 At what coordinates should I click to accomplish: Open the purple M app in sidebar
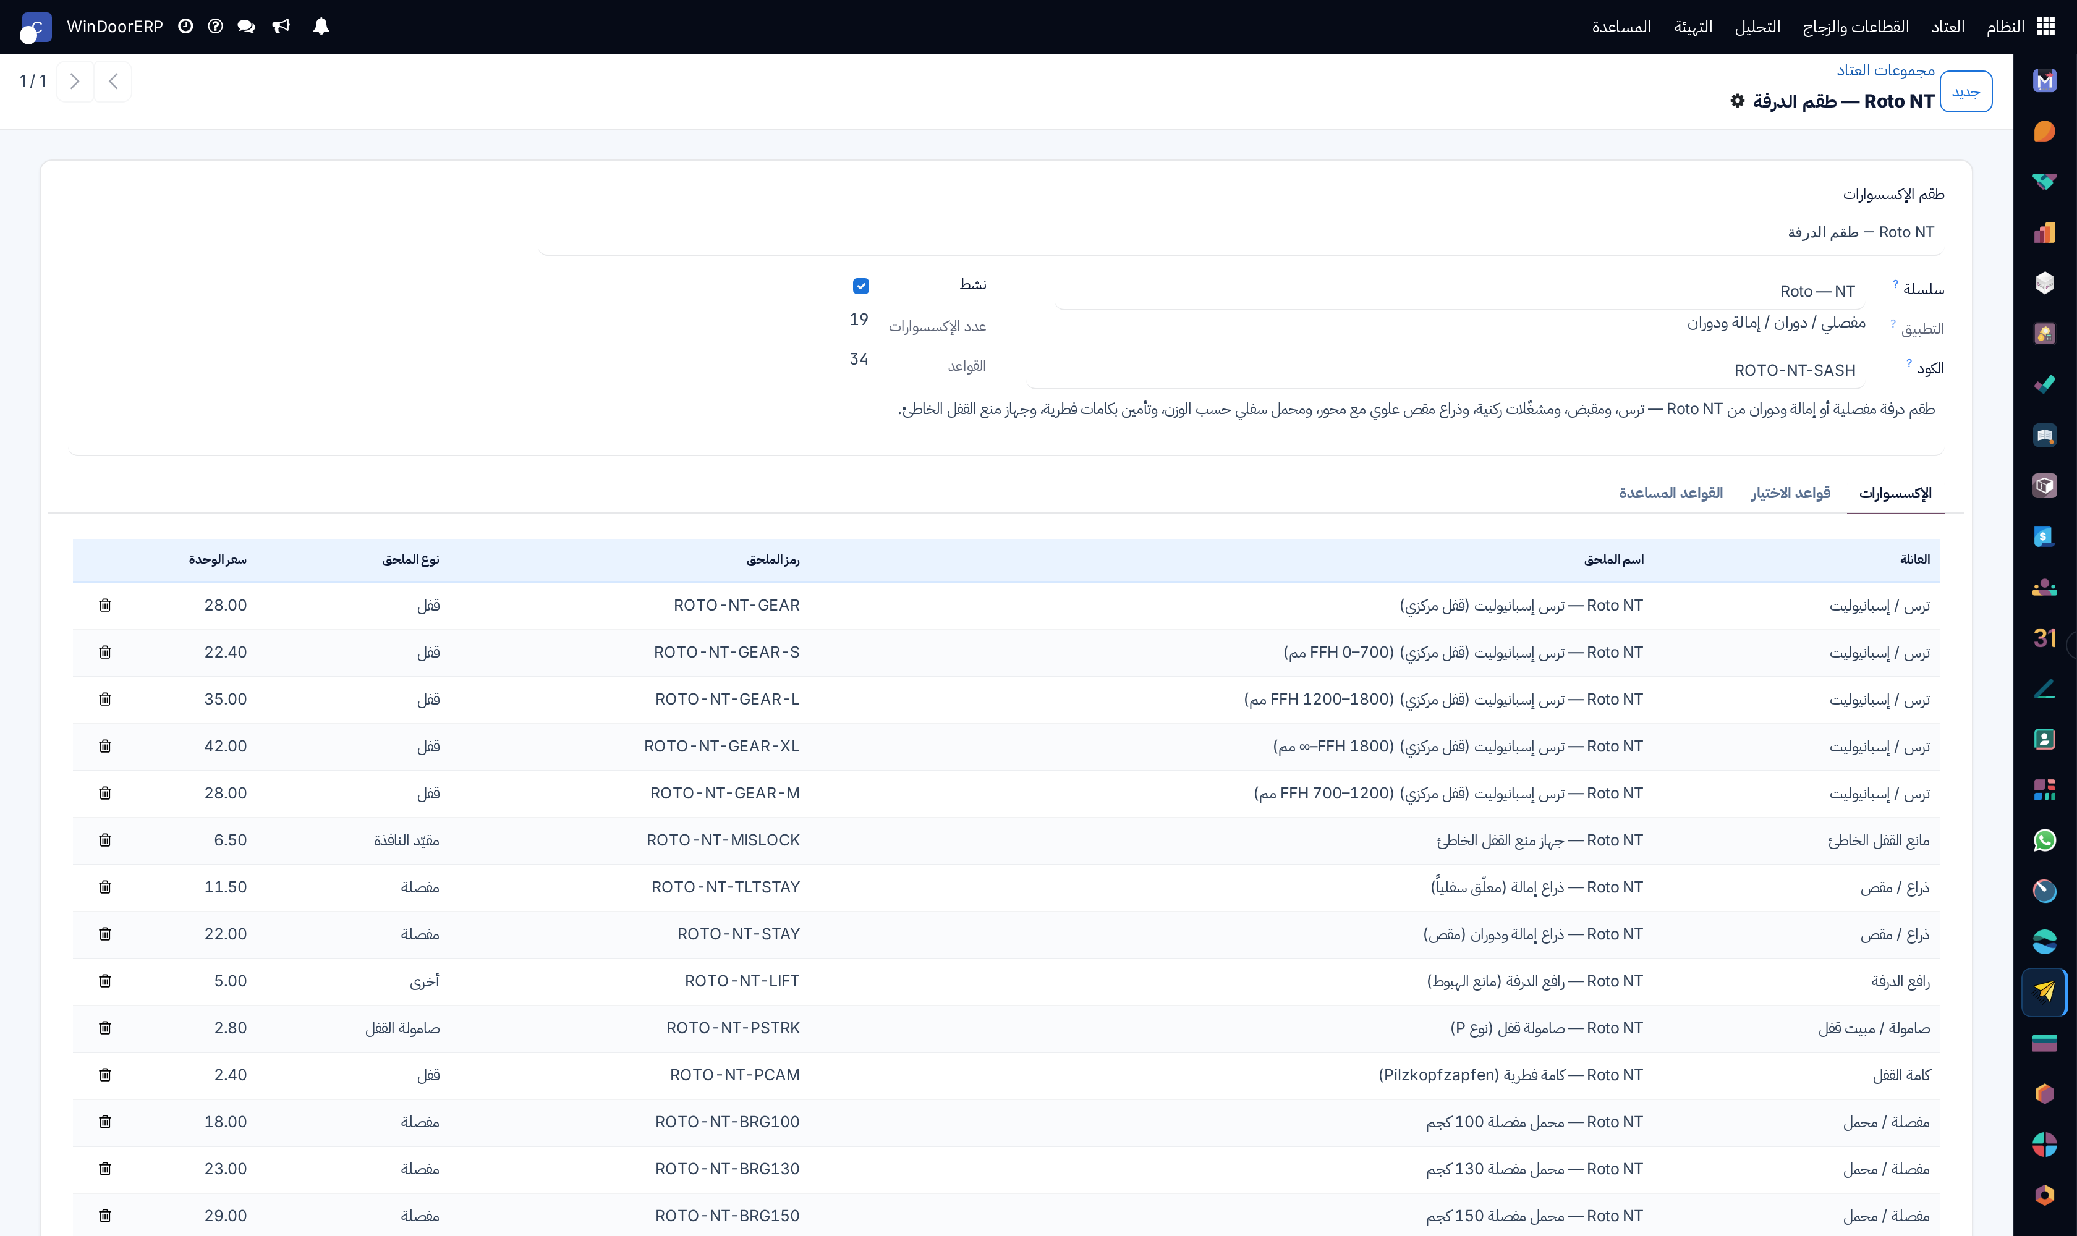click(x=2044, y=81)
